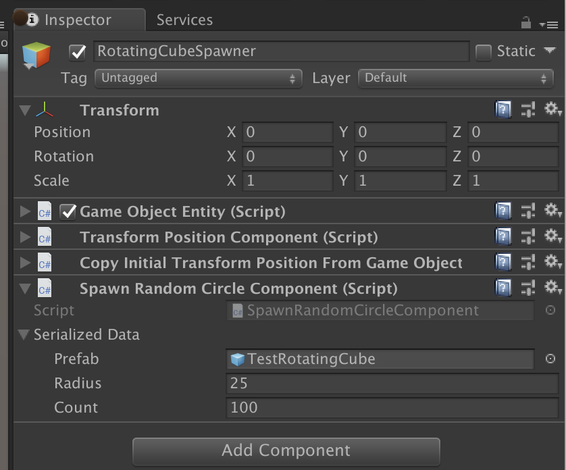Expand Copy Initial Transform Position component

[26, 263]
